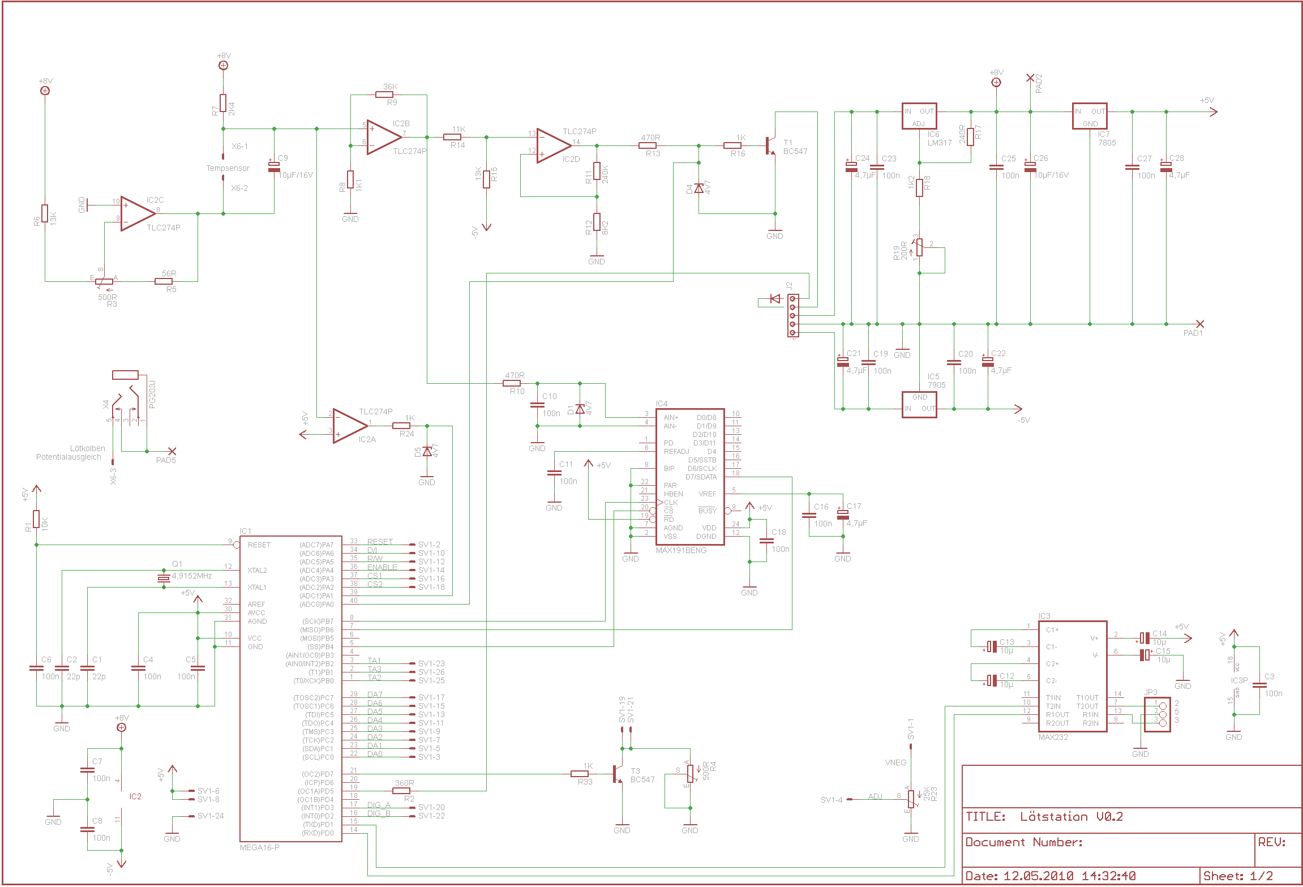Click the Q1 crystal symbol
The image size is (1303, 887).
pos(164,578)
